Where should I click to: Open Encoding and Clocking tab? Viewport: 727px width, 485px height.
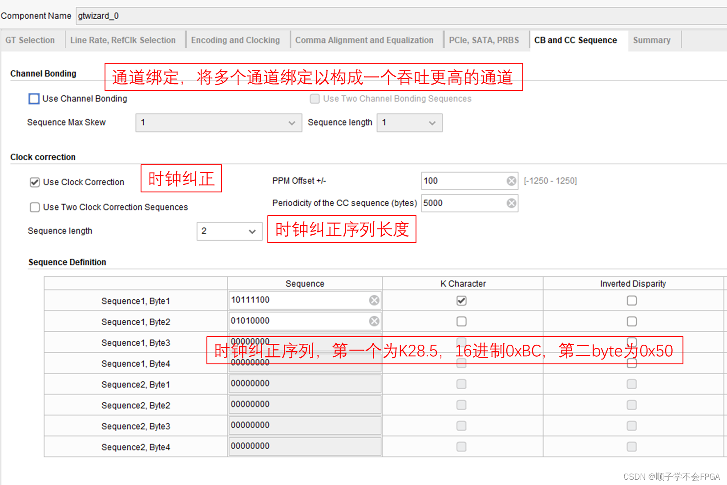(x=236, y=40)
